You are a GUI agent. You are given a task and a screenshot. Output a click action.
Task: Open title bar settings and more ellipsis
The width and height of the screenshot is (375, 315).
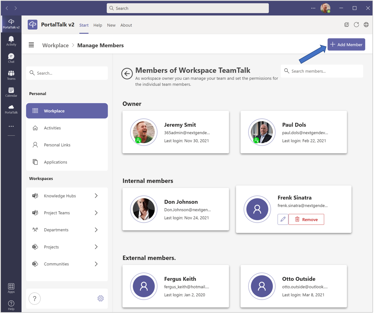pyautogui.click(x=313, y=8)
